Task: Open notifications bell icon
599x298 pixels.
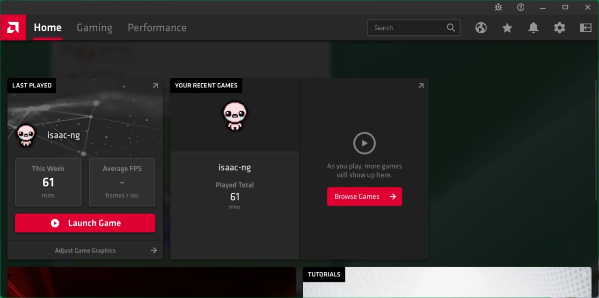Action: click(533, 28)
